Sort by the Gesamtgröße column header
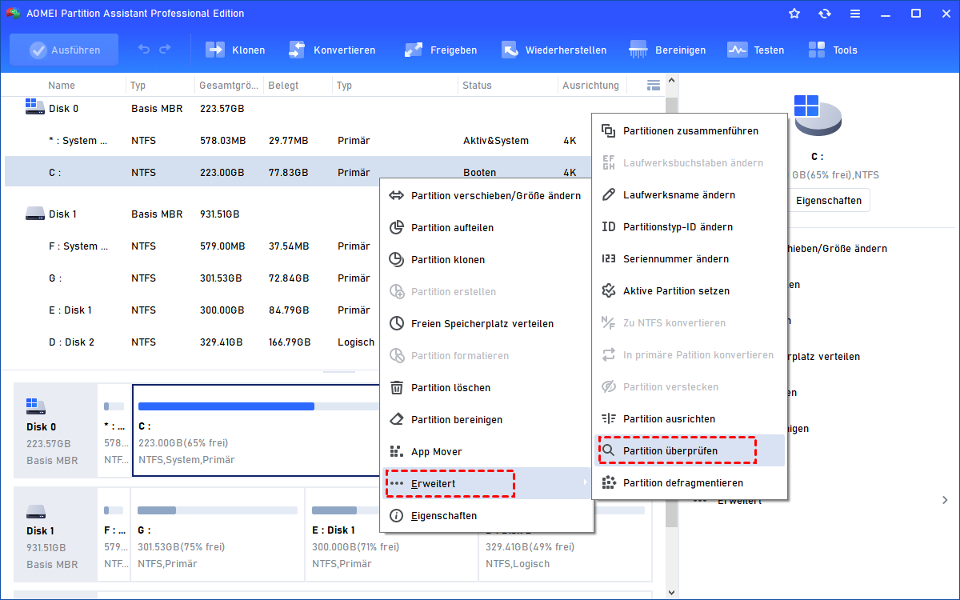This screenshot has height=600, width=960. (x=229, y=85)
